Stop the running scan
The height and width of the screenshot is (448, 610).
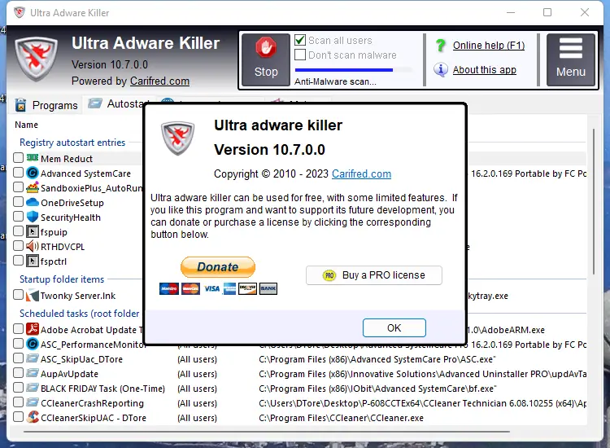coord(266,59)
